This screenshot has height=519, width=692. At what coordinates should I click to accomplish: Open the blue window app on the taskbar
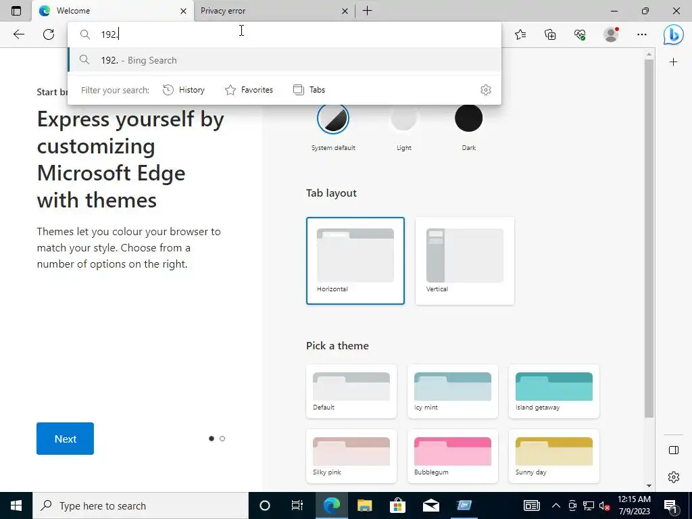pos(464,505)
